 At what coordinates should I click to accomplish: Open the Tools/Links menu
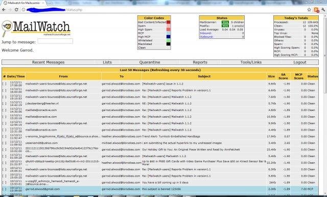pos(251,62)
